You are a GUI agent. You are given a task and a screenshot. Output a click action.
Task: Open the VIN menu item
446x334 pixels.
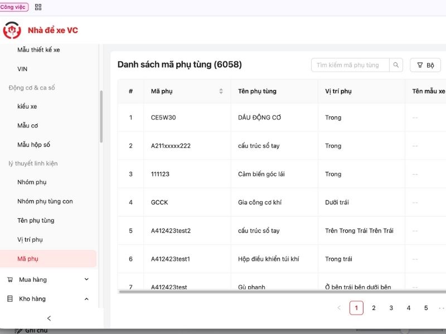22,69
